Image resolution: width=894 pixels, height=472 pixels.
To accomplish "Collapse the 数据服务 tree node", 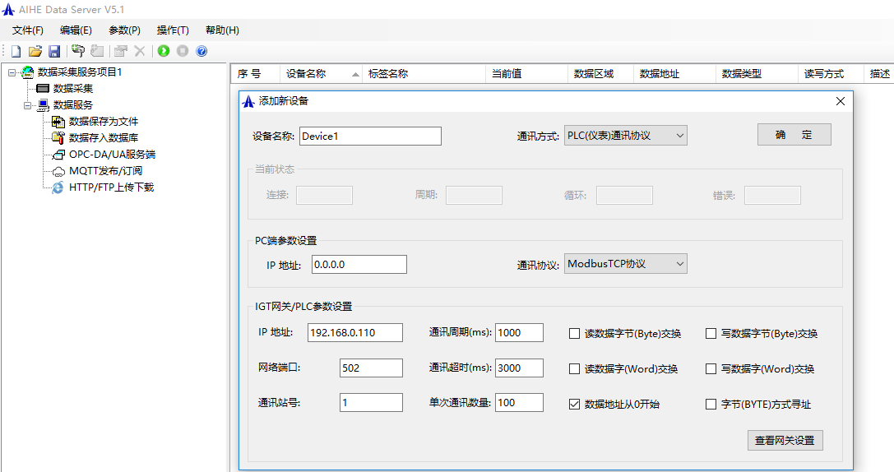I will tap(27, 105).
